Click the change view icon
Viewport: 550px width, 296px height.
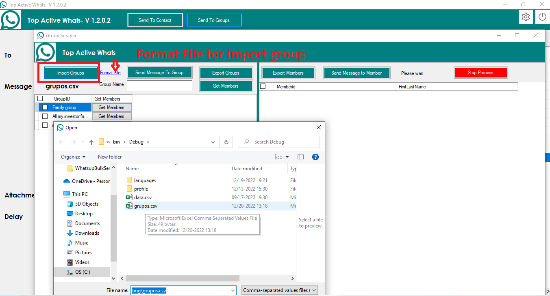point(278,157)
